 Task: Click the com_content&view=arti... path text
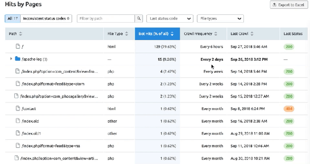(x=59, y=159)
